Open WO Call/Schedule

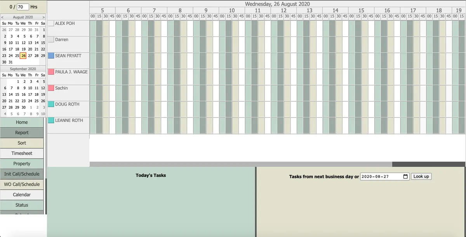coord(22,184)
